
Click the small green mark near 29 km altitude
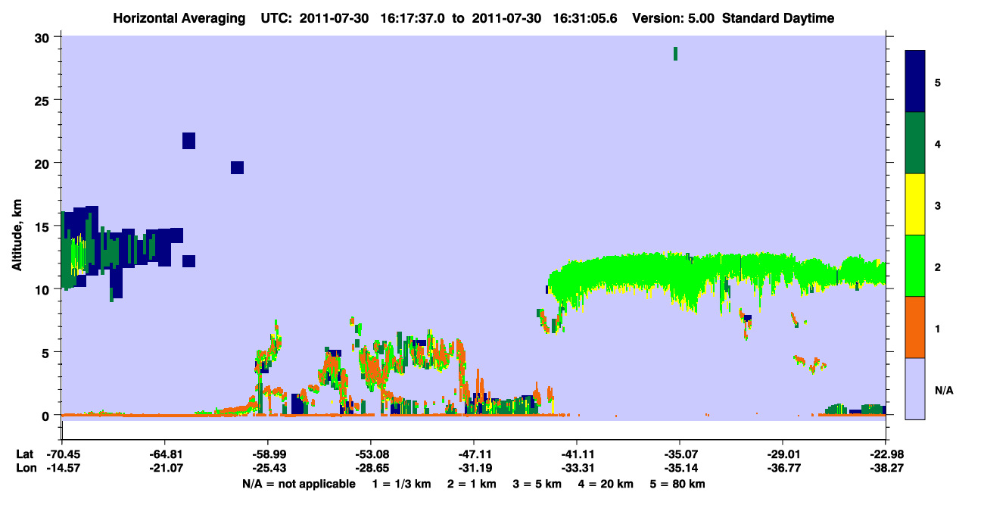675,53
